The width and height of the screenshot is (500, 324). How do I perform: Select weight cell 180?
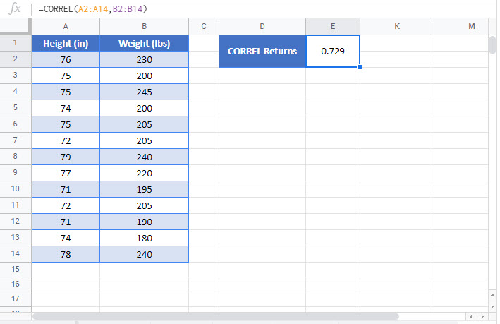(144, 238)
